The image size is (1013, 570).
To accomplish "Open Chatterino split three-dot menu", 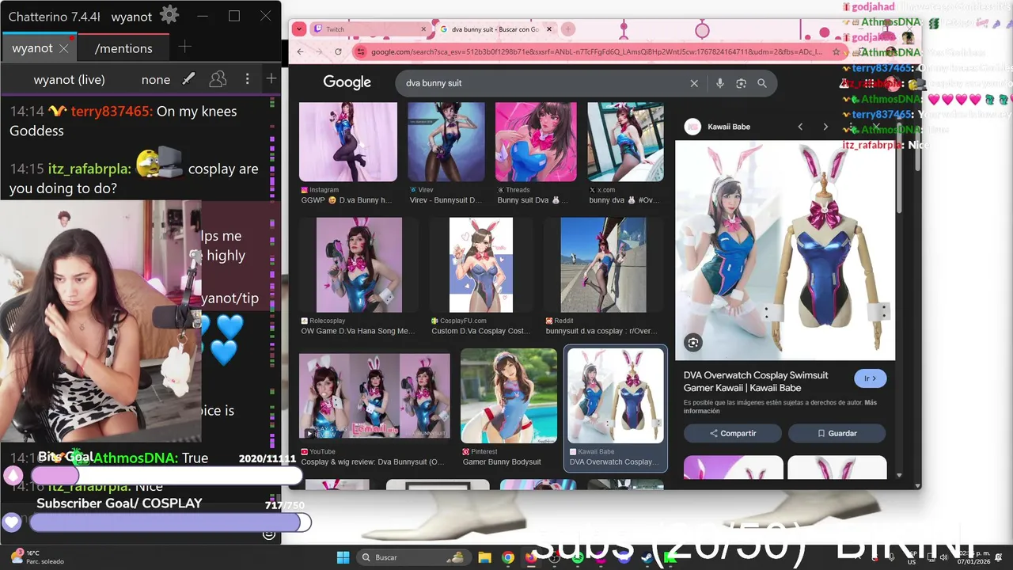I will pyautogui.click(x=247, y=79).
